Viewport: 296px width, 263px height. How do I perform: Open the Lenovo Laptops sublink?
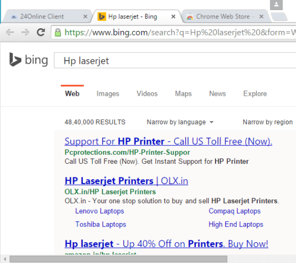pos(100,211)
